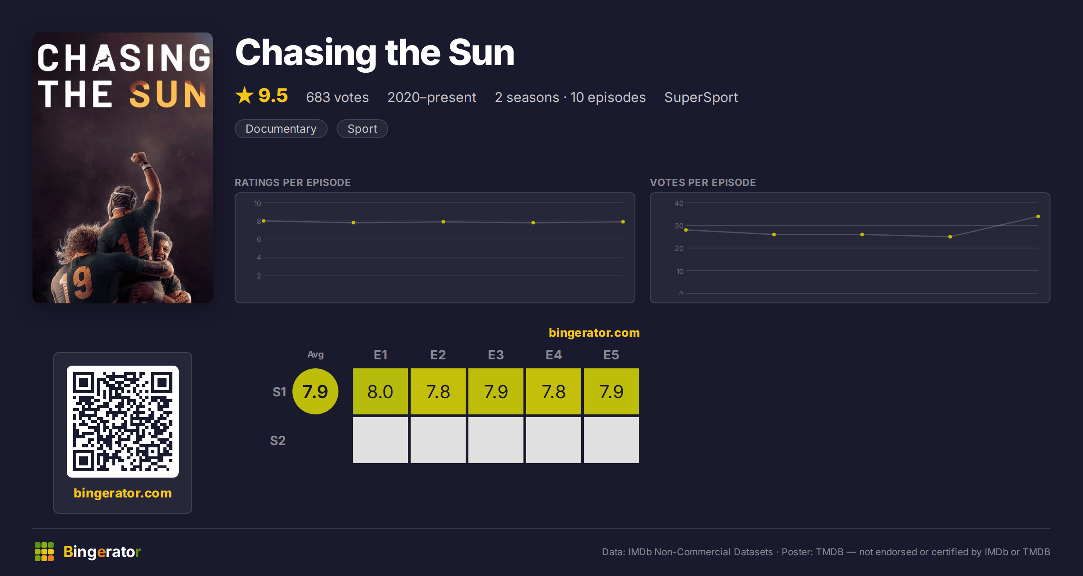This screenshot has width=1083, height=576.
Task: Select the Sport genre tag
Action: point(362,129)
